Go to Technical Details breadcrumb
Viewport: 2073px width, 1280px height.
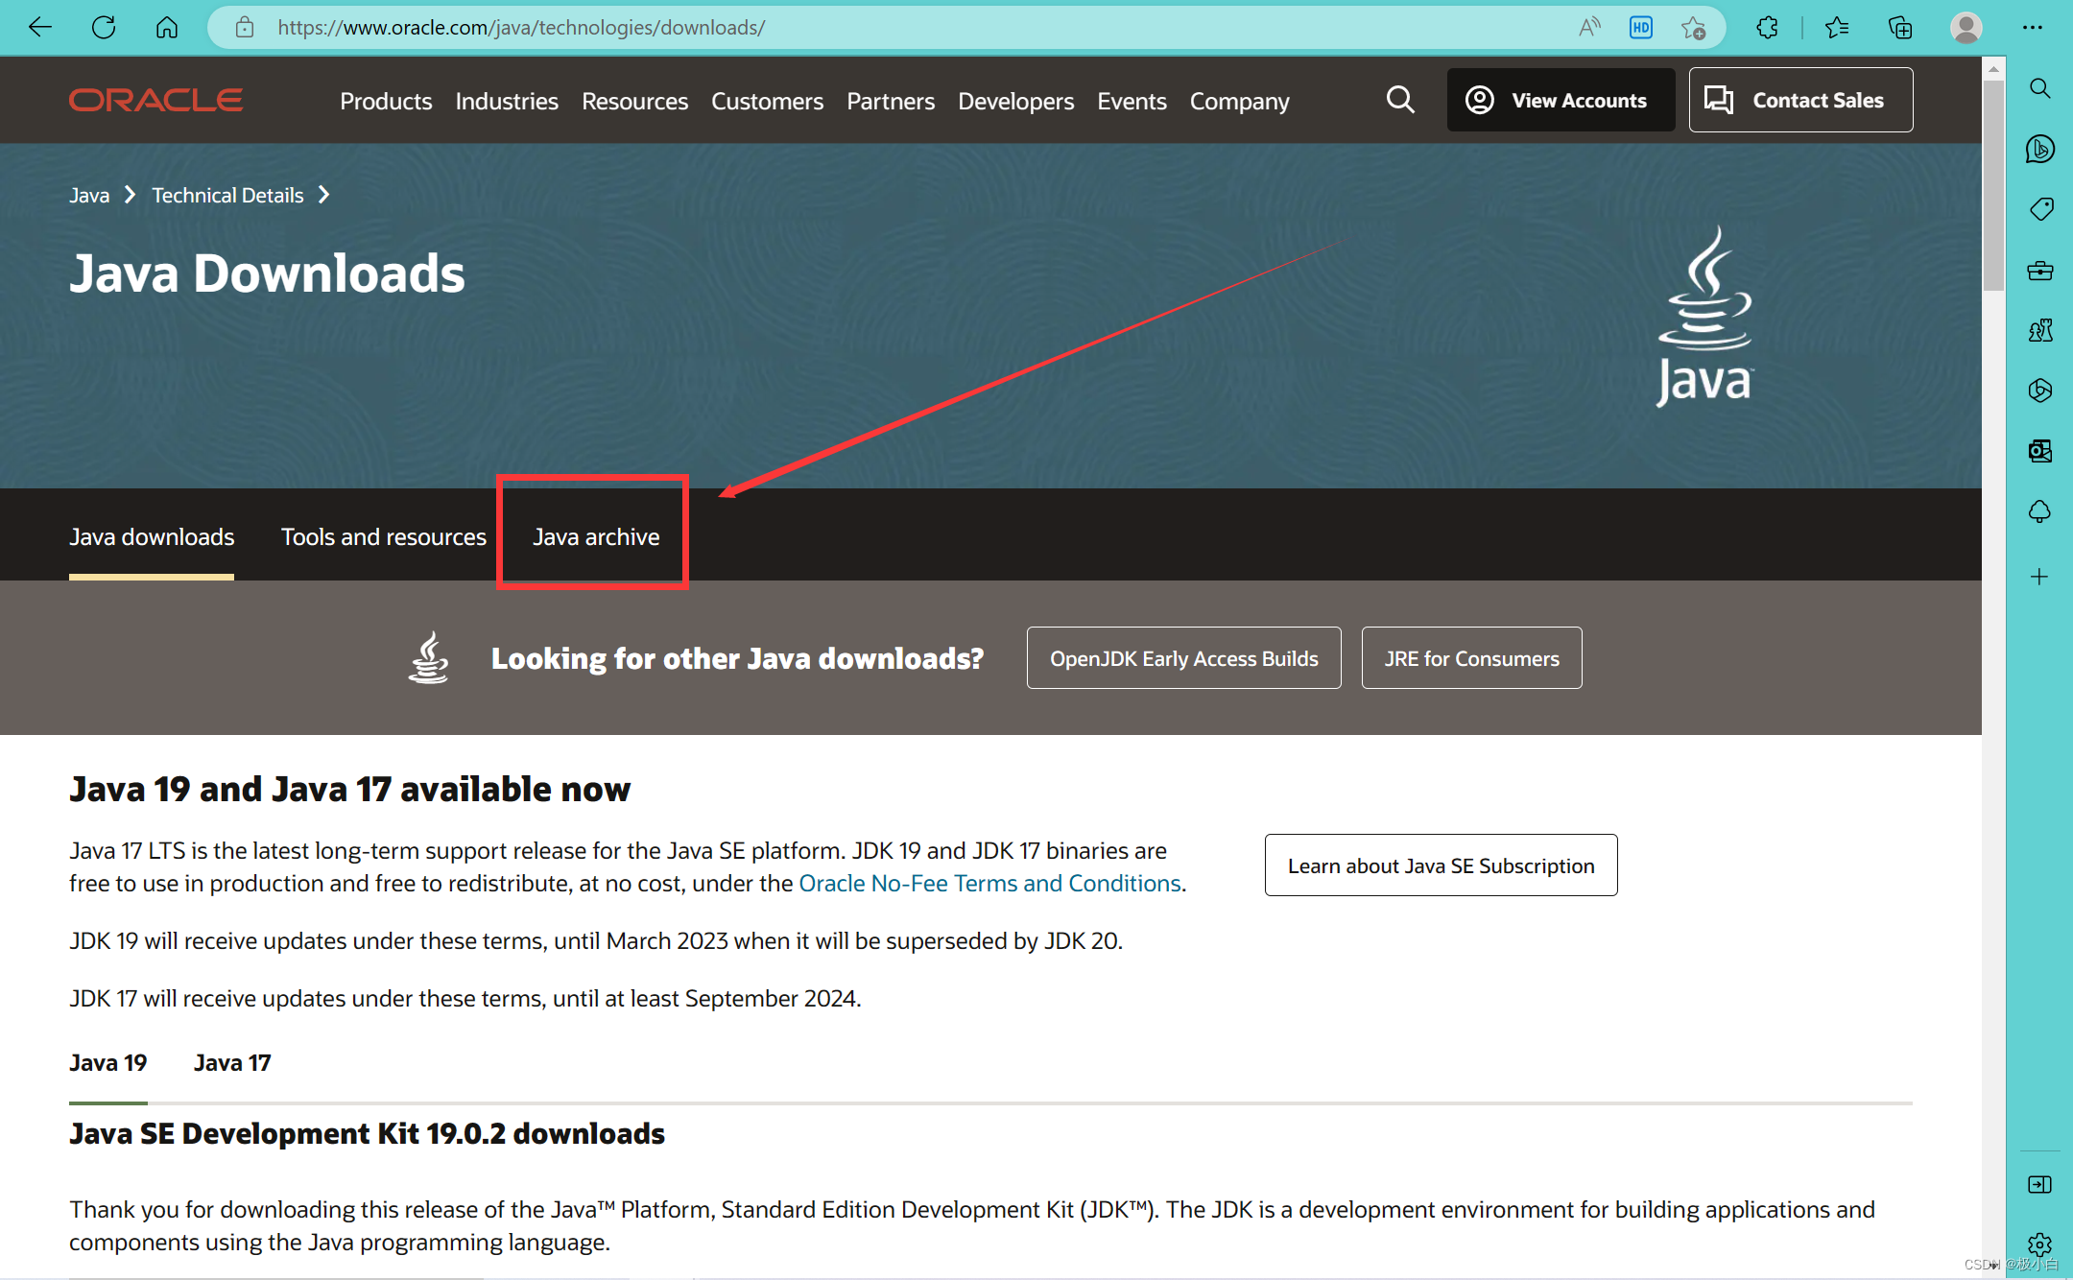click(227, 196)
